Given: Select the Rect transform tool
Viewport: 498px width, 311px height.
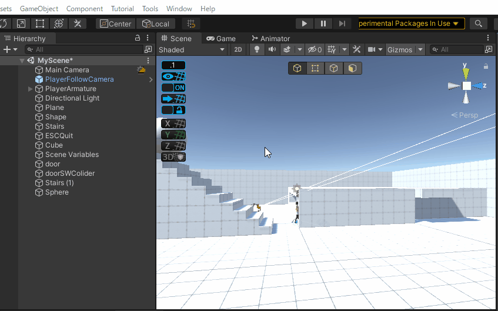Looking at the screenshot, I should coord(40,24).
